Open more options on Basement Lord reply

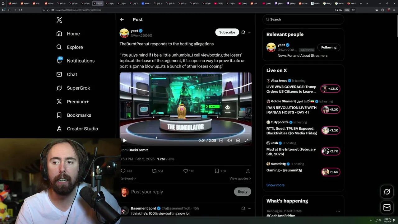pyautogui.click(x=249, y=208)
